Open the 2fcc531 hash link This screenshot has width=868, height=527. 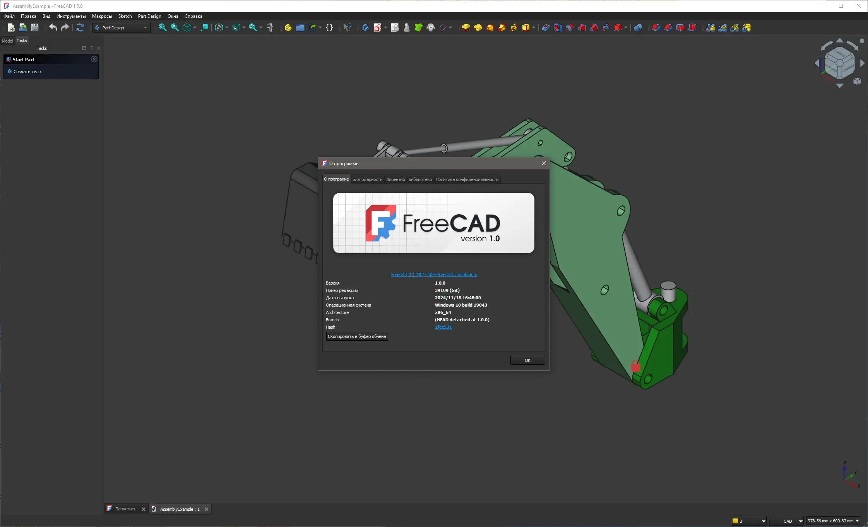click(x=443, y=327)
